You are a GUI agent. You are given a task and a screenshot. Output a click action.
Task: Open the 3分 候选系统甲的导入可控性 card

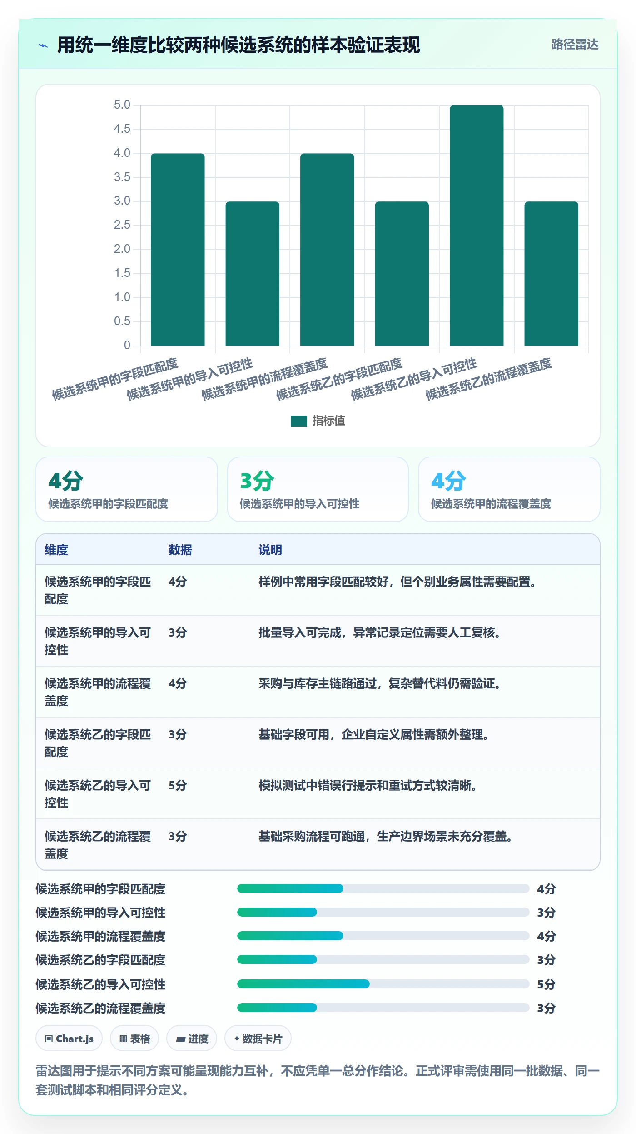pos(318,489)
